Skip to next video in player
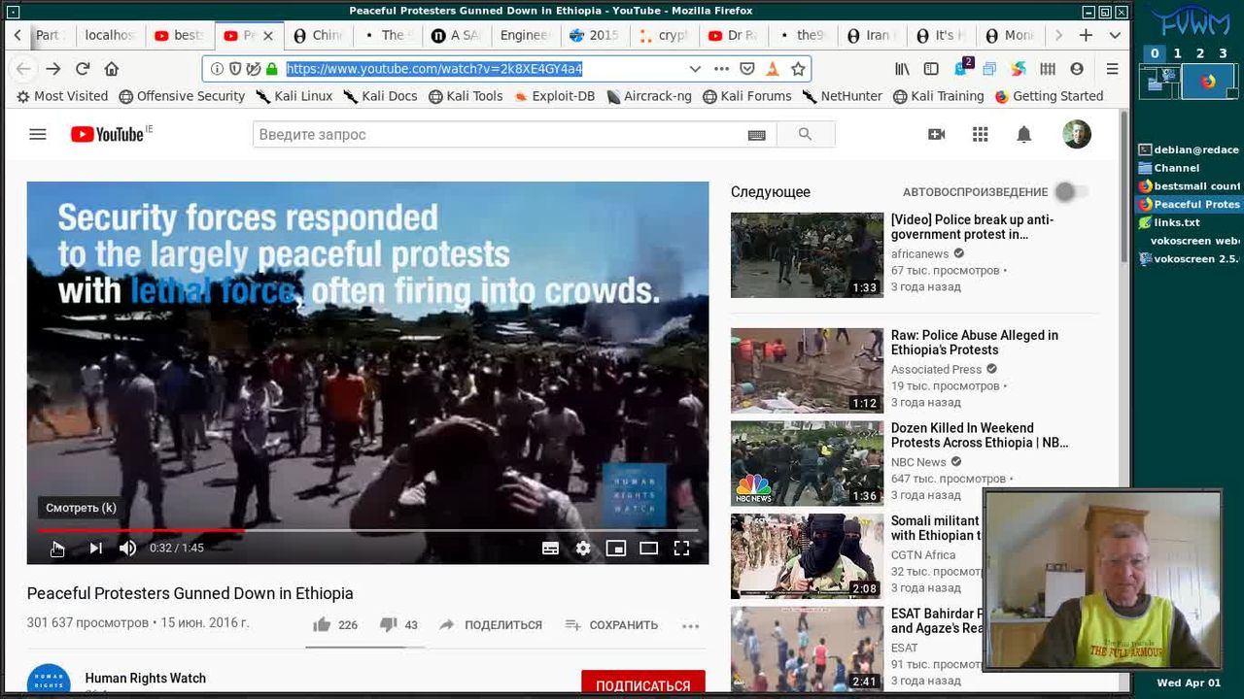 [95, 549]
